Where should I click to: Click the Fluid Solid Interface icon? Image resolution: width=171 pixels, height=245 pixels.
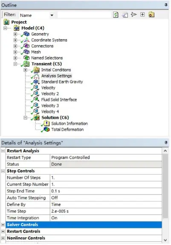(36, 99)
